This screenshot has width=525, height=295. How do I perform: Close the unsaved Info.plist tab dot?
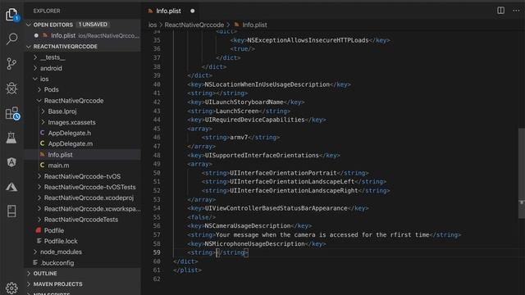(x=193, y=11)
